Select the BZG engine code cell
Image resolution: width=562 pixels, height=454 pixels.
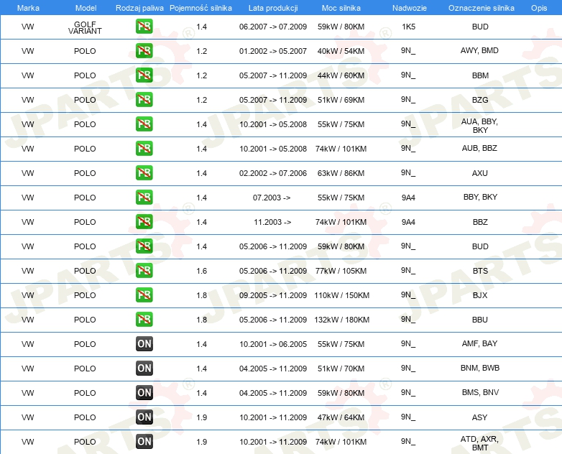click(x=480, y=100)
